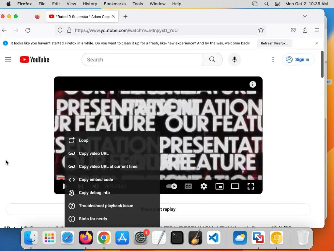Choose Copy video URL at current time

pyautogui.click(x=112, y=166)
